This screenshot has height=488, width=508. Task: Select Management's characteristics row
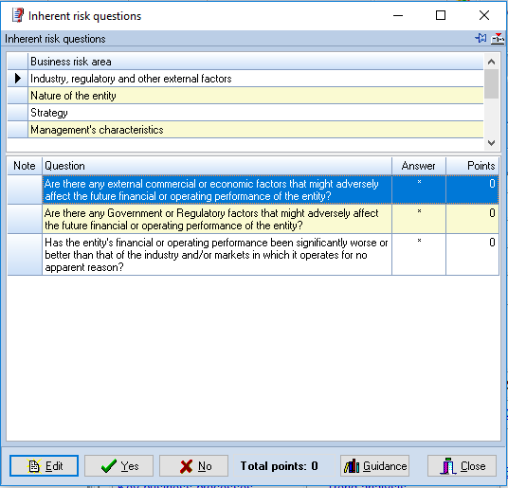[255, 130]
